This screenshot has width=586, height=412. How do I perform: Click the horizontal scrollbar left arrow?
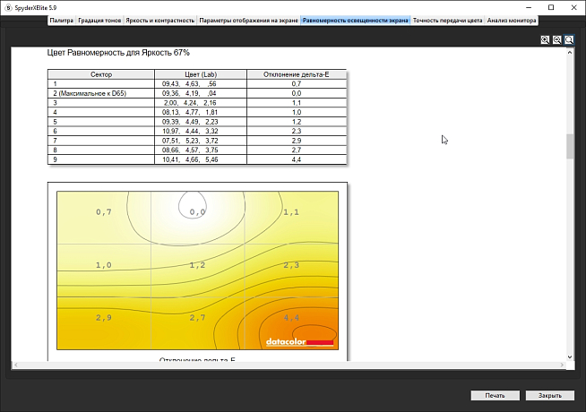[16, 365]
